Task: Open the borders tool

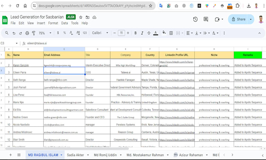Action: coord(171,33)
